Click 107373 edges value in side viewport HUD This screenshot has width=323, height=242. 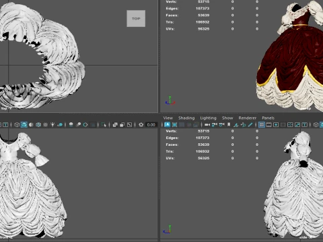pos(203,138)
